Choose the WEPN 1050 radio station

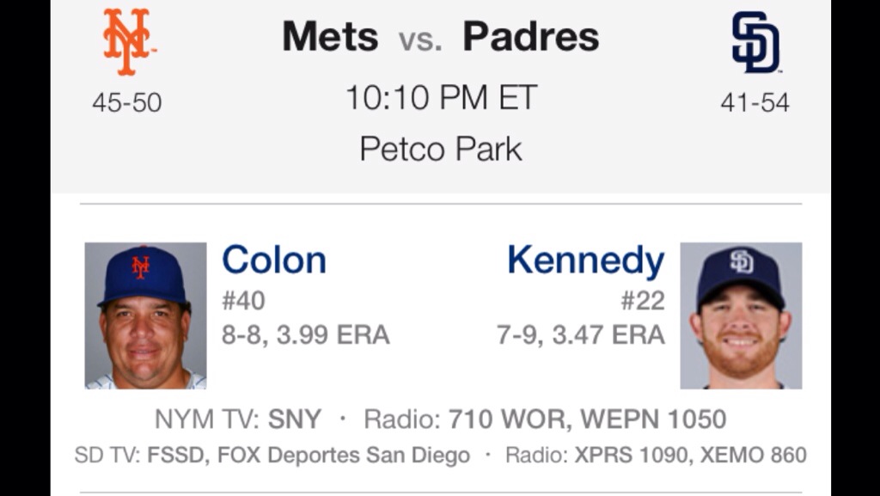point(653,419)
